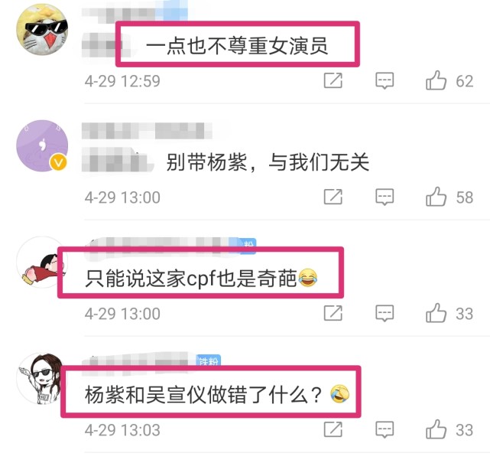Reply to the comment posted at 13:03
The width and height of the screenshot is (490, 463).
tap(385, 430)
